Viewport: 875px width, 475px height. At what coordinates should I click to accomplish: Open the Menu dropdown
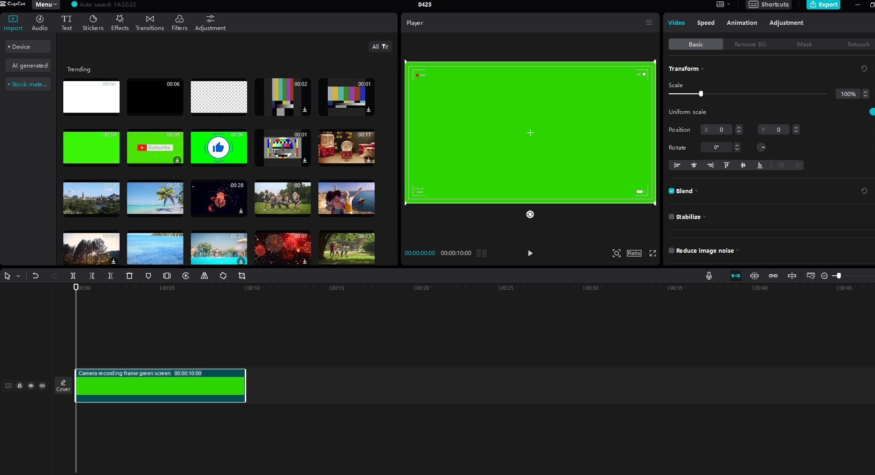[x=45, y=4]
